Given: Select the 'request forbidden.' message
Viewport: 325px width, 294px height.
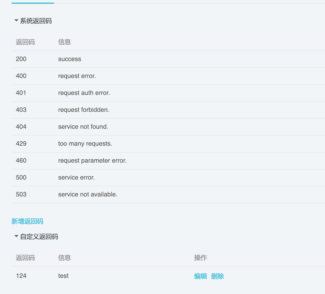Looking at the screenshot, I should [x=84, y=110].
